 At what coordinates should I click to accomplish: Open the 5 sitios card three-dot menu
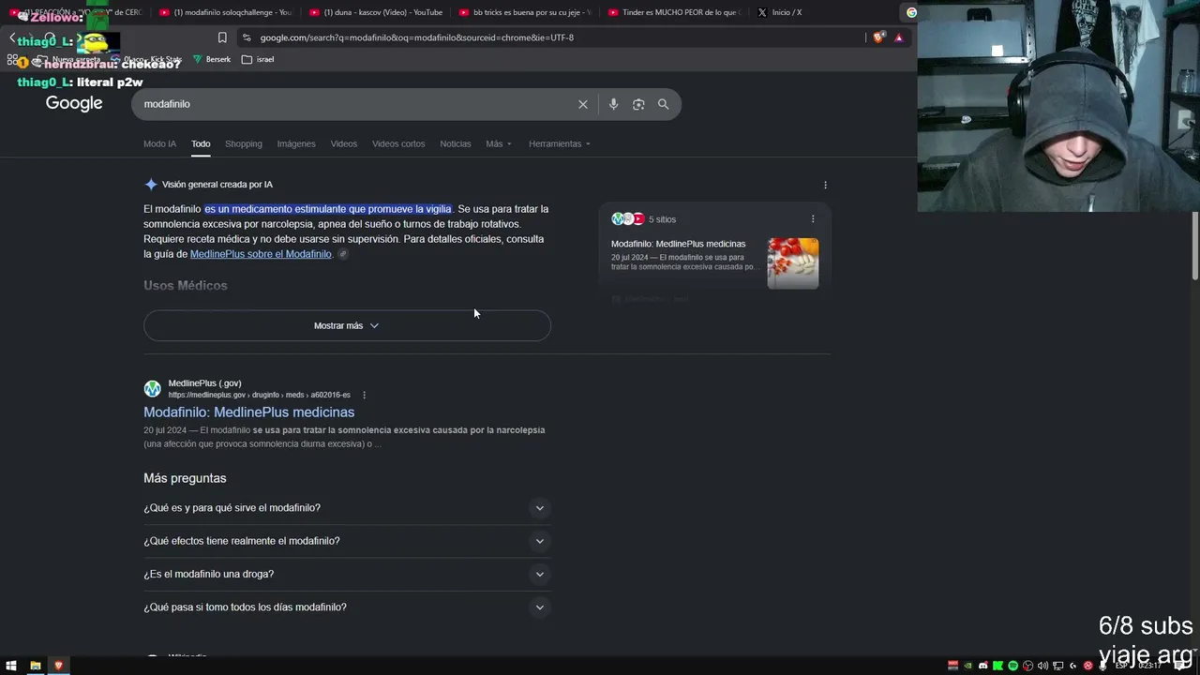click(x=813, y=218)
